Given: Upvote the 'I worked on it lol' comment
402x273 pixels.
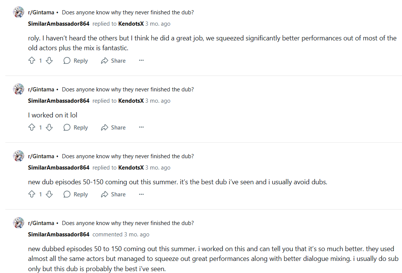Looking at the screenshot, I should pos(32,128).
